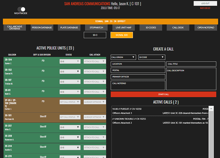
Task: Expand the 10 Code dropdown
Action: click(152, 57)
